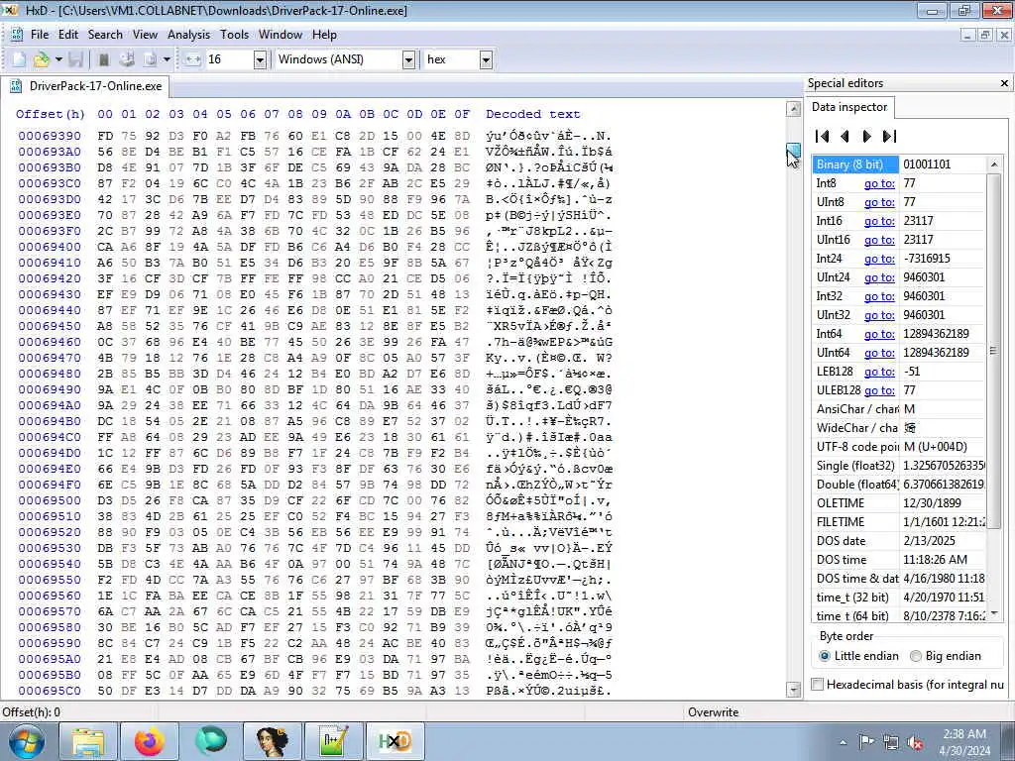Click the Open RAM toolbar icon
The width and height of the screenshot is (1015, 761).
[103, 59]
